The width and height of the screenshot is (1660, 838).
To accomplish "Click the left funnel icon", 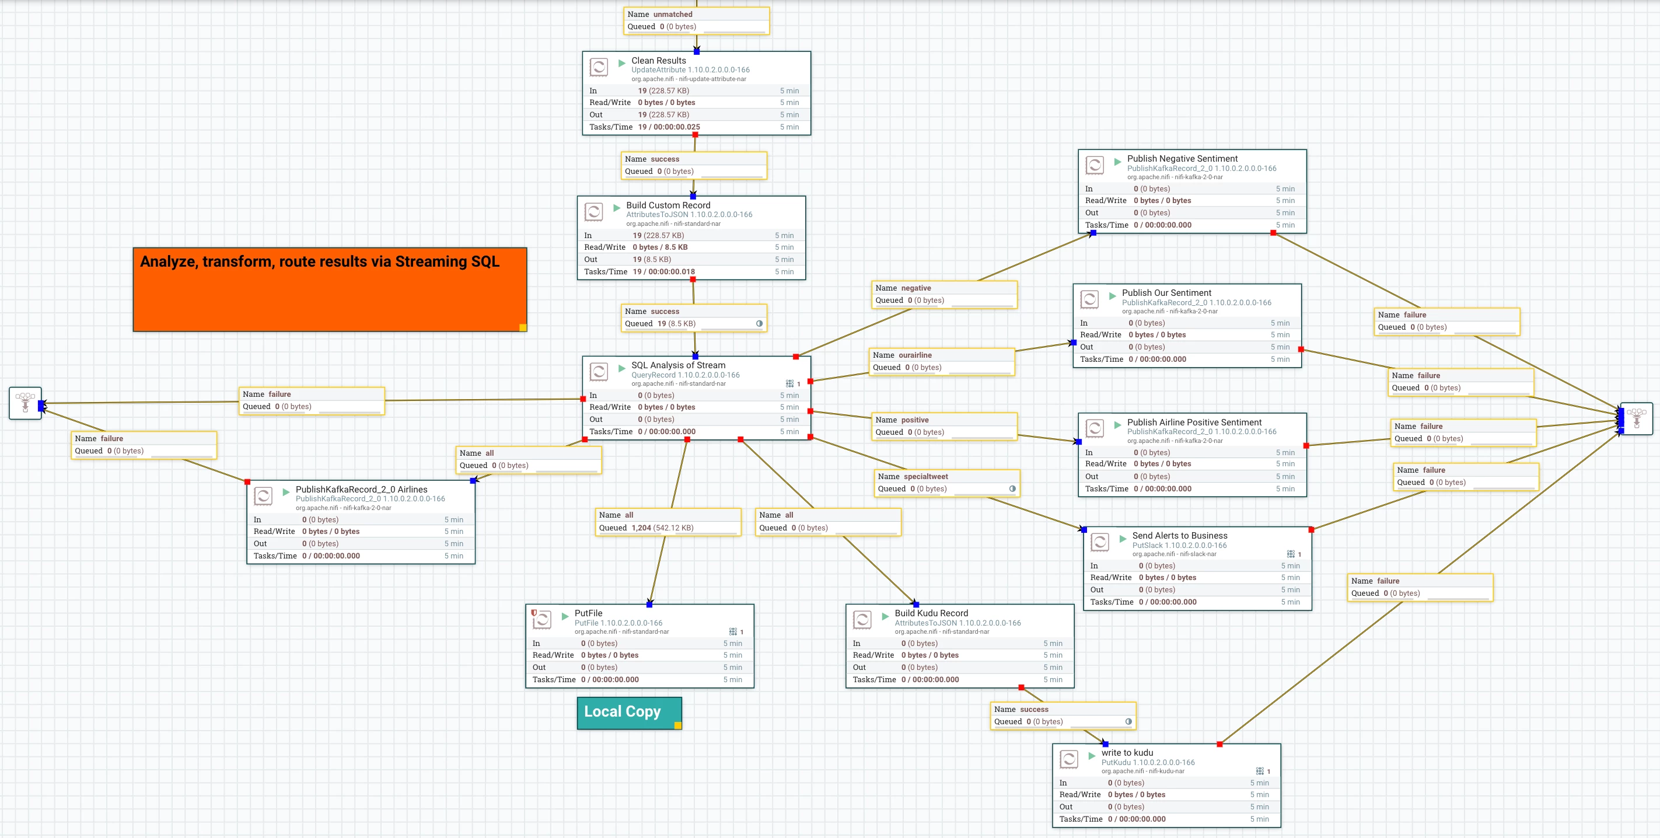I will [25, 403].
